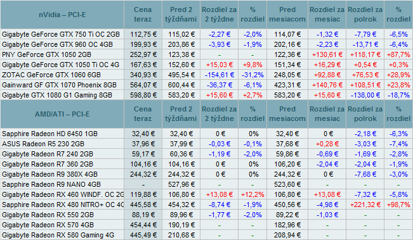Click the +221,32 € half-year difference cell
This screenshot has height=240, width=413.
coord(365,205)
